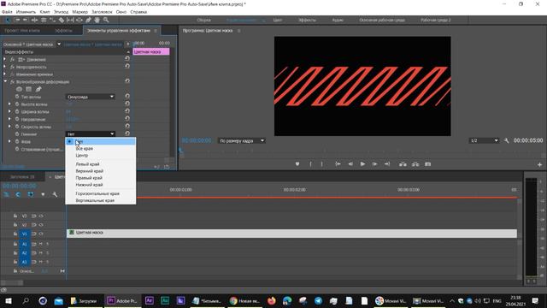Image resolution: width=547 pixels, height=308 pixels.
Task: Expand the Движение effect
Action: click(x=4, y=59)
